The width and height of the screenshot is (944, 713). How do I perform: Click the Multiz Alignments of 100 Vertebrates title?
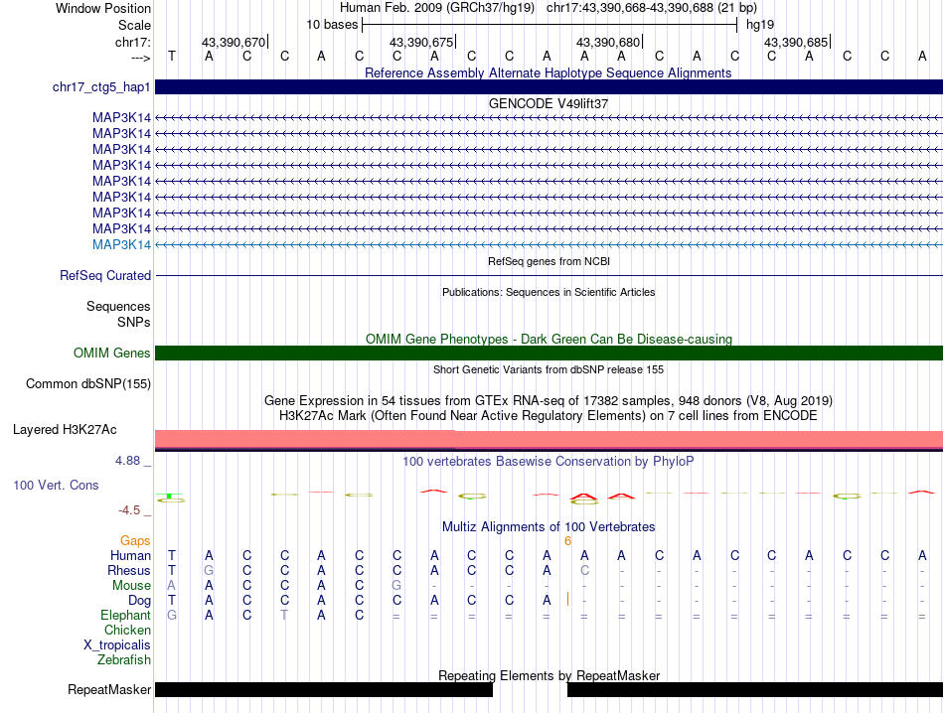coord(549,527)
